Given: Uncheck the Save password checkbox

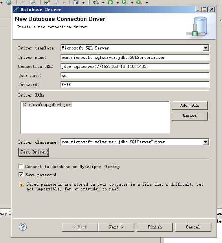Looking at the screenshot, I should [x=21, y=175].
